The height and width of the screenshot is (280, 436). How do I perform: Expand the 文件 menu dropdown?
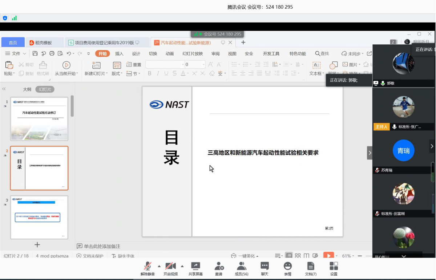coord(16,54)
